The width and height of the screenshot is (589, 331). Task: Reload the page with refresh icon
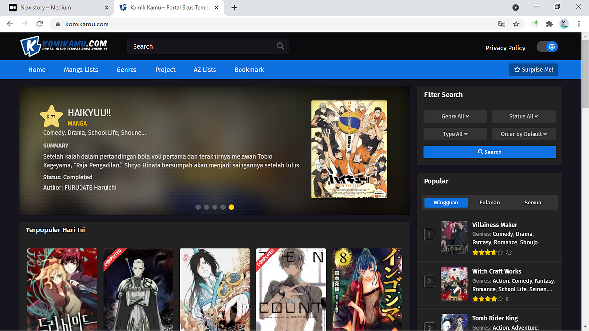click(40, 24)
